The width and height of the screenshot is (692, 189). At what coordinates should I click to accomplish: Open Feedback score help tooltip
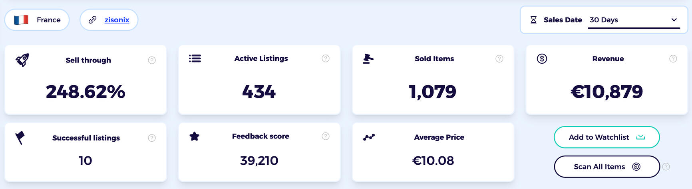(326, 136)
